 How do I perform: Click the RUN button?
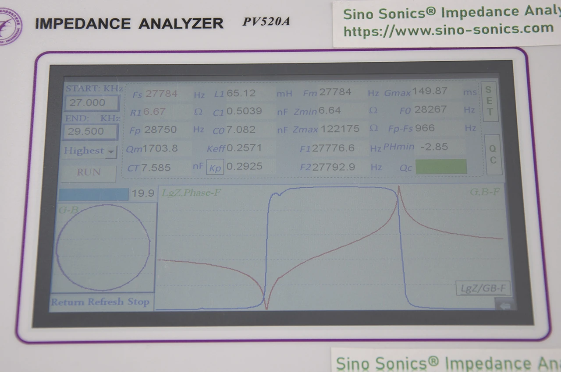[89, 172]
